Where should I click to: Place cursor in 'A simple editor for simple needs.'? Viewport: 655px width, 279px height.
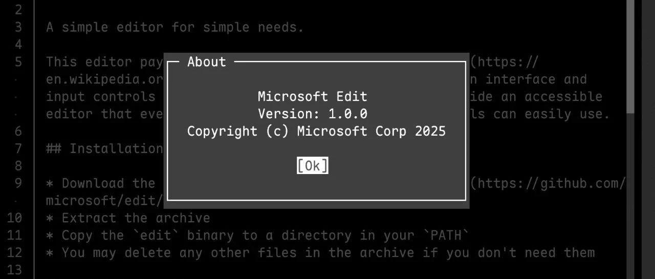tap(175, 27)
